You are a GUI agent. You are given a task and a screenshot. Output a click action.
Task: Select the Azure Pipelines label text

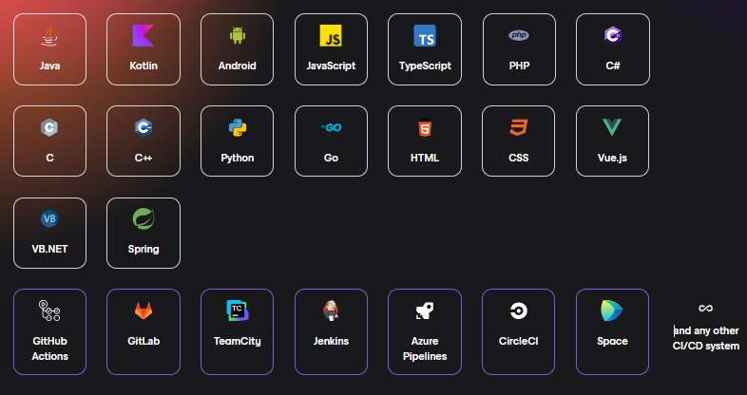[x=425, y=348]
